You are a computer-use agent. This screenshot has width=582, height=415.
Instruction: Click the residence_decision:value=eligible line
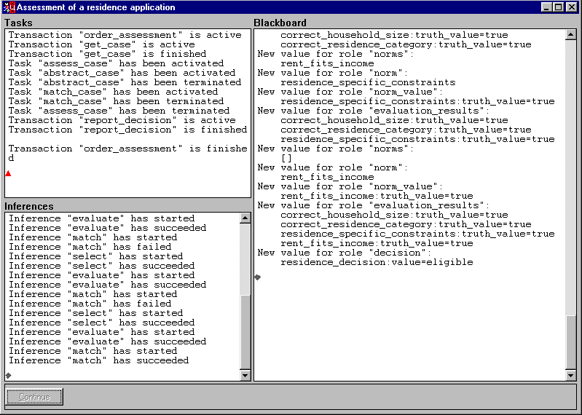coord(377,262)
